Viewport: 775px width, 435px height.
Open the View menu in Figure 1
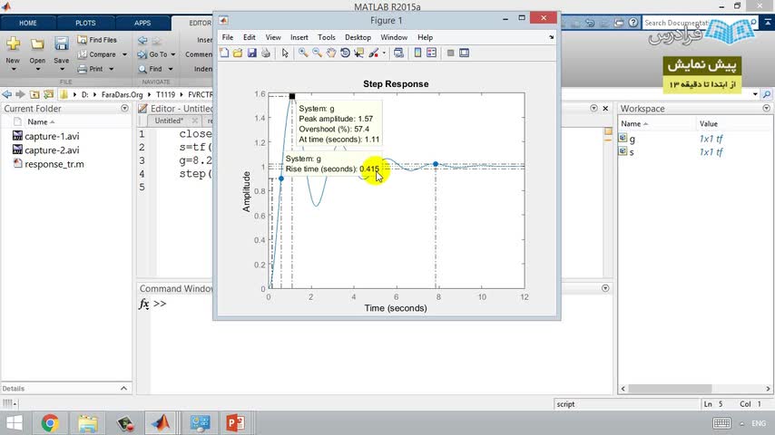[273, 37]
